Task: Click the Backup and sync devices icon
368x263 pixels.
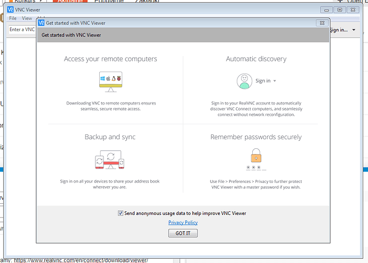Action: [109, 160]
